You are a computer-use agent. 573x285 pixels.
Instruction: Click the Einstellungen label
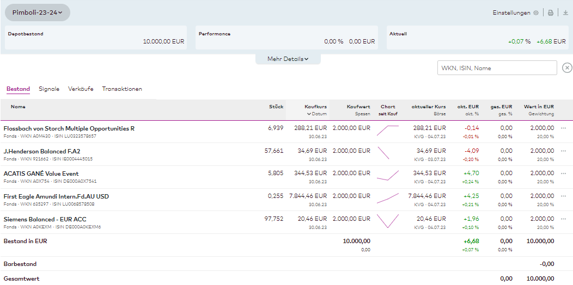pyautogui.click(x=511, y=13)
